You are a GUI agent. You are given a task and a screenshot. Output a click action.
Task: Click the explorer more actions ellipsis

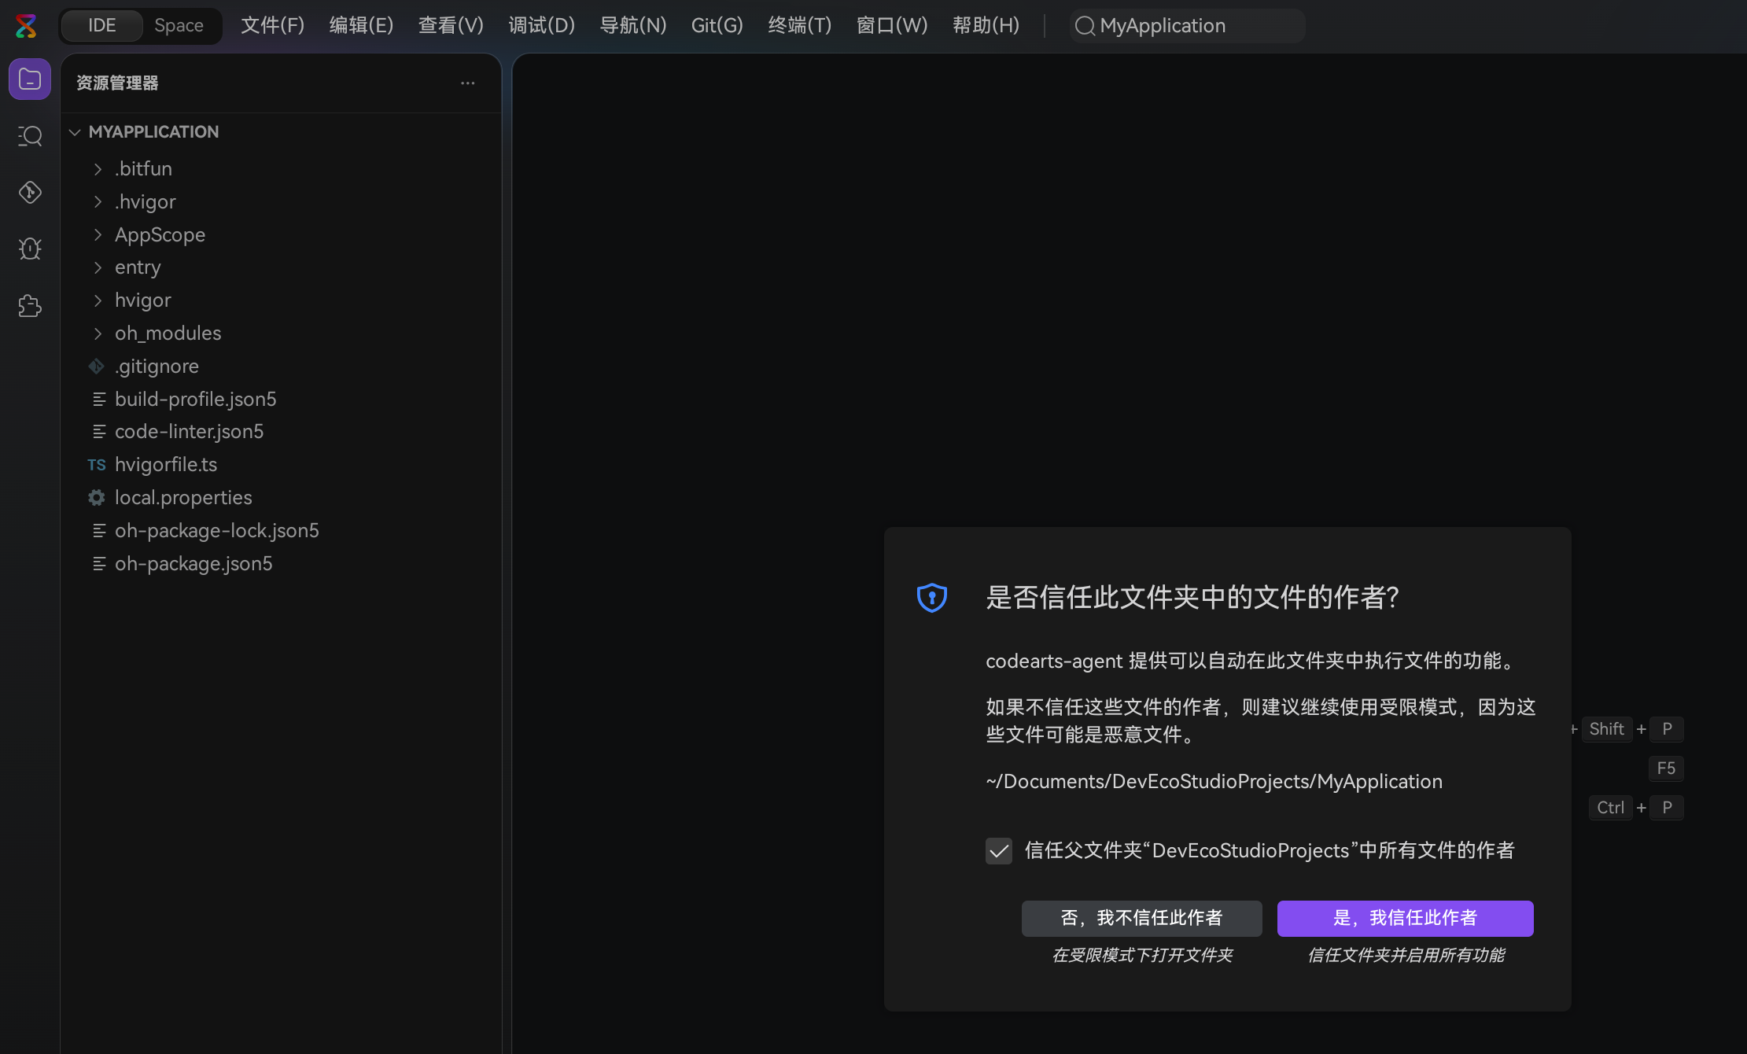click(x=468, y=83)
